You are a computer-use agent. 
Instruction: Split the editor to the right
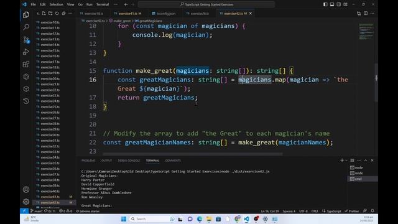pos(366,14)
